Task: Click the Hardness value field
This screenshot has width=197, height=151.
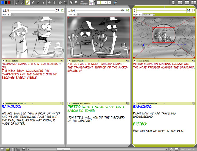Action: 91,4
